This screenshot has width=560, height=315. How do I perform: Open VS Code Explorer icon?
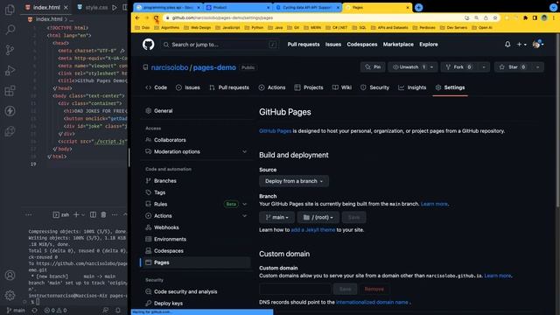point(10,10)
